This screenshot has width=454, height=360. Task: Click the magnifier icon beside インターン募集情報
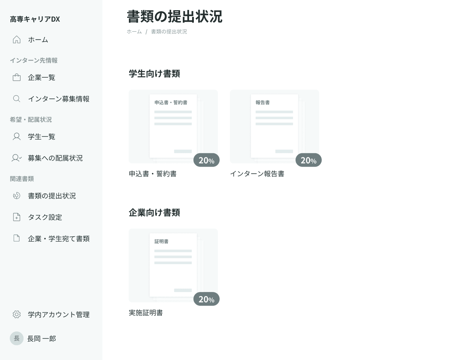16,99
